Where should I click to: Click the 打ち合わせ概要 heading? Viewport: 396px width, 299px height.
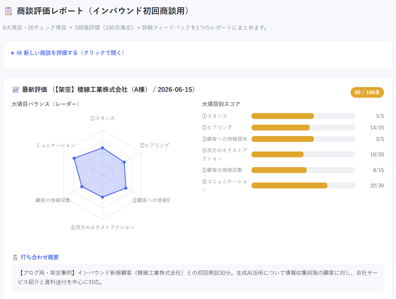pos(40,257)
